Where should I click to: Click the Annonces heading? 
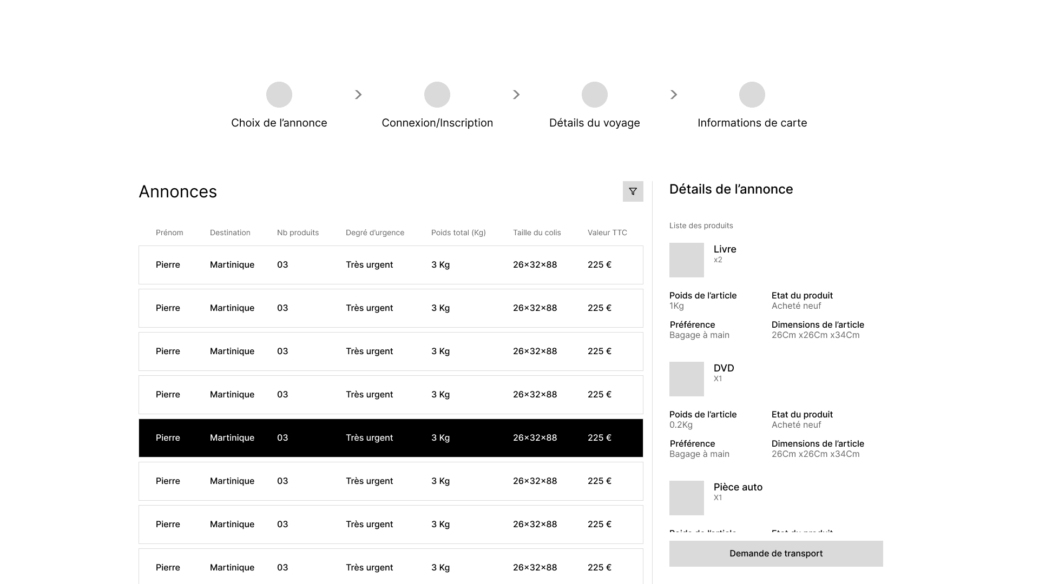point(177,192)
